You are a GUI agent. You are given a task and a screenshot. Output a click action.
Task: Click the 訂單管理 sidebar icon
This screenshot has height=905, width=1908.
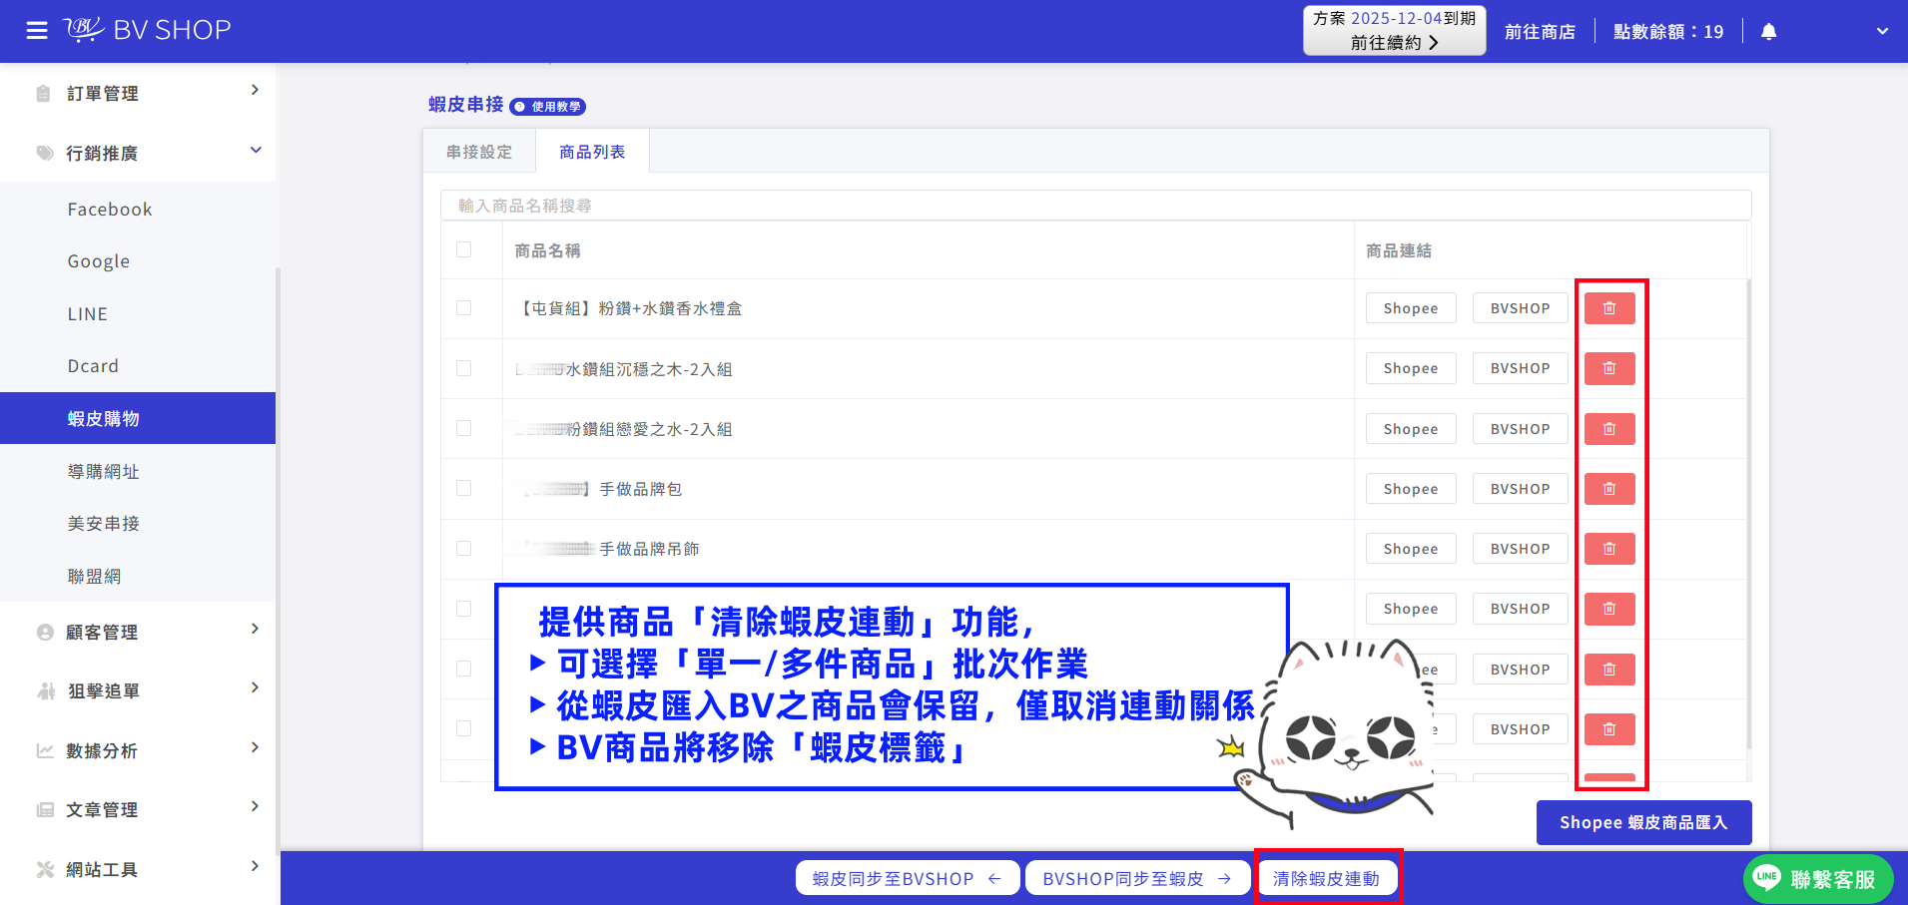click(x=44, y=94)
